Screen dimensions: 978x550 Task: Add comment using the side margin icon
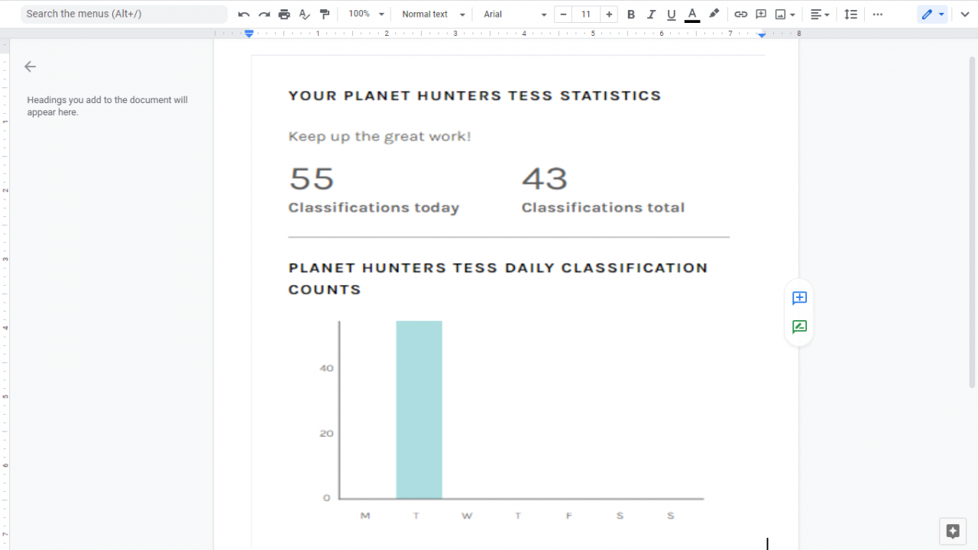[x=799, y=298]
